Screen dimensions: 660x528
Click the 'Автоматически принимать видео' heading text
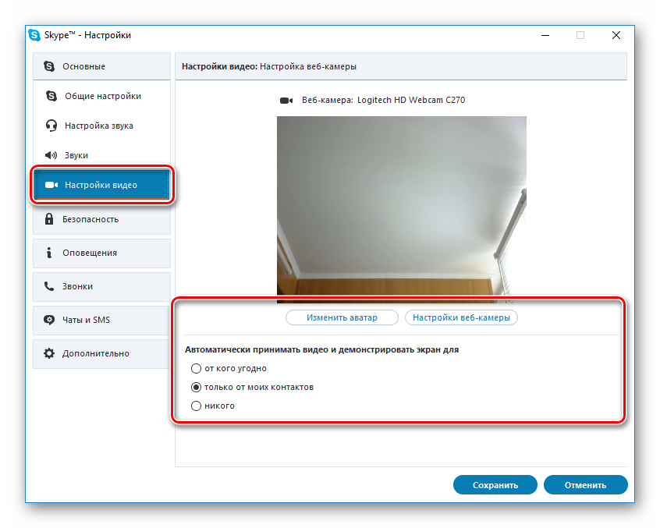322,349
